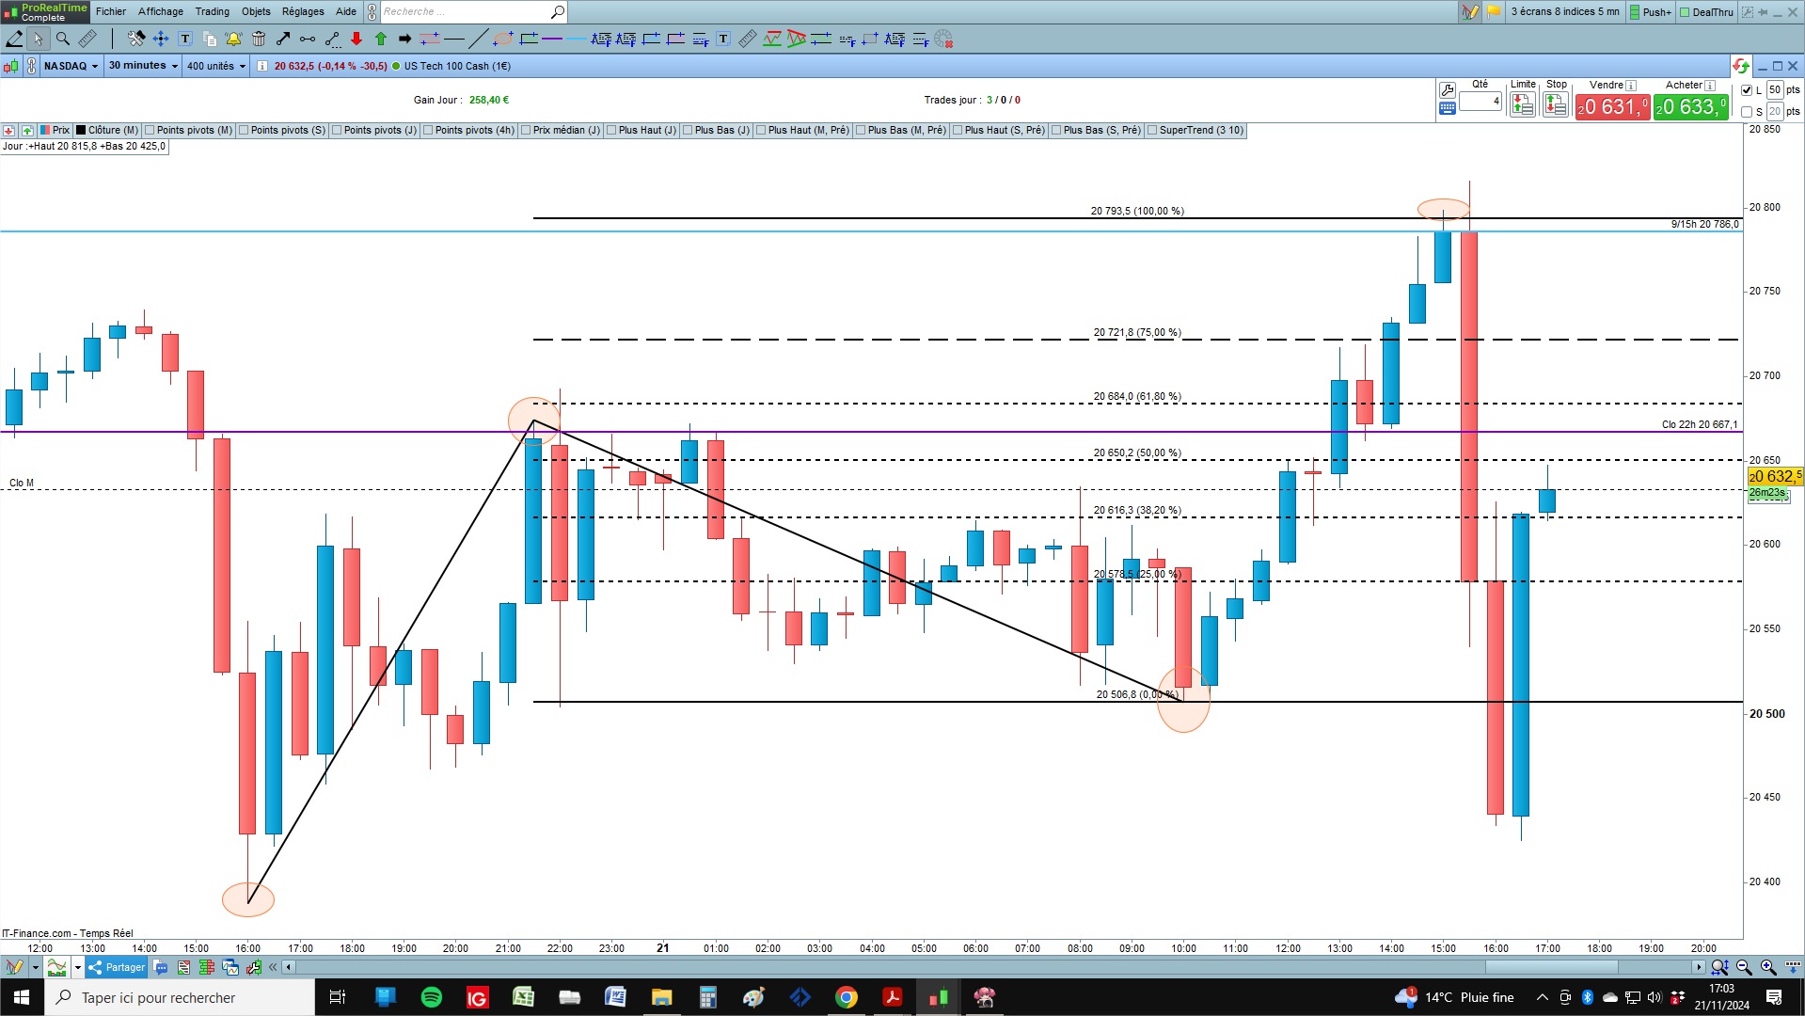This screenshot has height=1016, width=1805.
Task: Select the pencil drawing tool
Action: (14, 39)
